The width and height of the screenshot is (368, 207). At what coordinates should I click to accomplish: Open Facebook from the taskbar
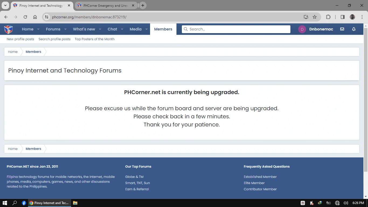pos(24,203)
